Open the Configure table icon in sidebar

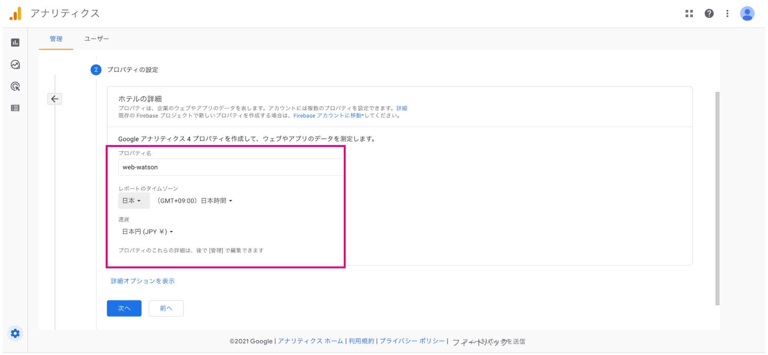[15, 108]
